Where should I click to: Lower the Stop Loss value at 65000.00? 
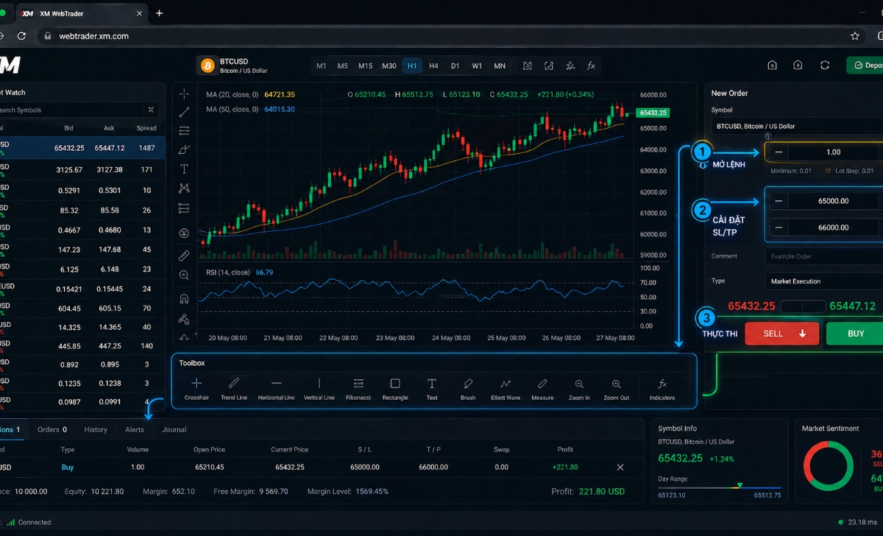pyautogui.click(x=778, y=200)
